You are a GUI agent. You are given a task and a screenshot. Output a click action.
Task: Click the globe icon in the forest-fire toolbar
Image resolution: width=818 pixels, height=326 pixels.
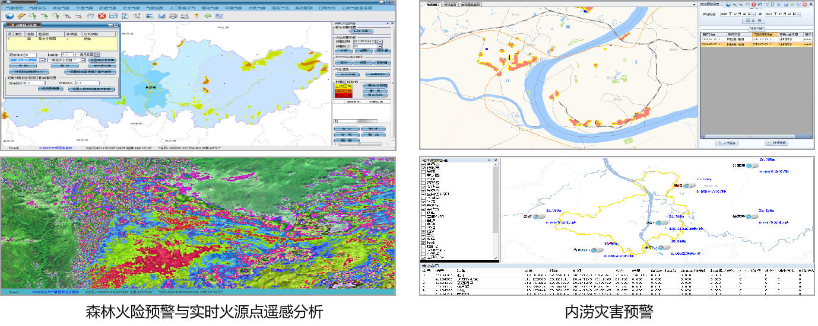[10, 16]
